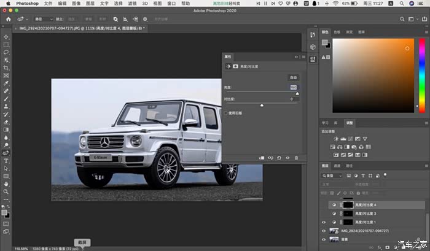Click the clip-to-layer icon in Properties panel
Viewport: 430px width, 251px height.
tap(261, 158)
